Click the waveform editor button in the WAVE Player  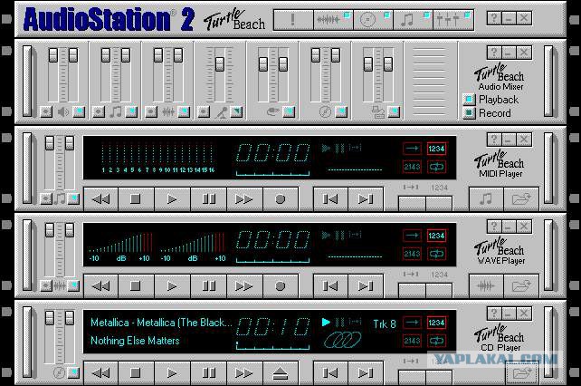pyautogui.click(x=486, y=286)
